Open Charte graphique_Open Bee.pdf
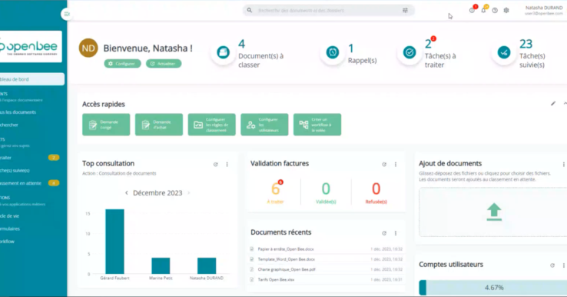Image resolution: width=567 pixels, height=297 pixels. click(287, 269)
